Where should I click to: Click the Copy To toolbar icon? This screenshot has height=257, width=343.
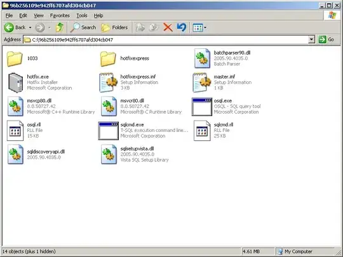[154, 27]
